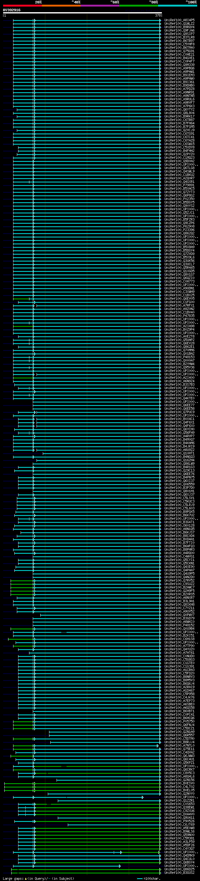
Task: Click the UniRef100_Q7PUC9 hit
Action: point(179,412)
